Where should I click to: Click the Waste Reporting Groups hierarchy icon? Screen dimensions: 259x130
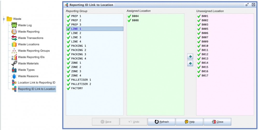click(14, 51)
